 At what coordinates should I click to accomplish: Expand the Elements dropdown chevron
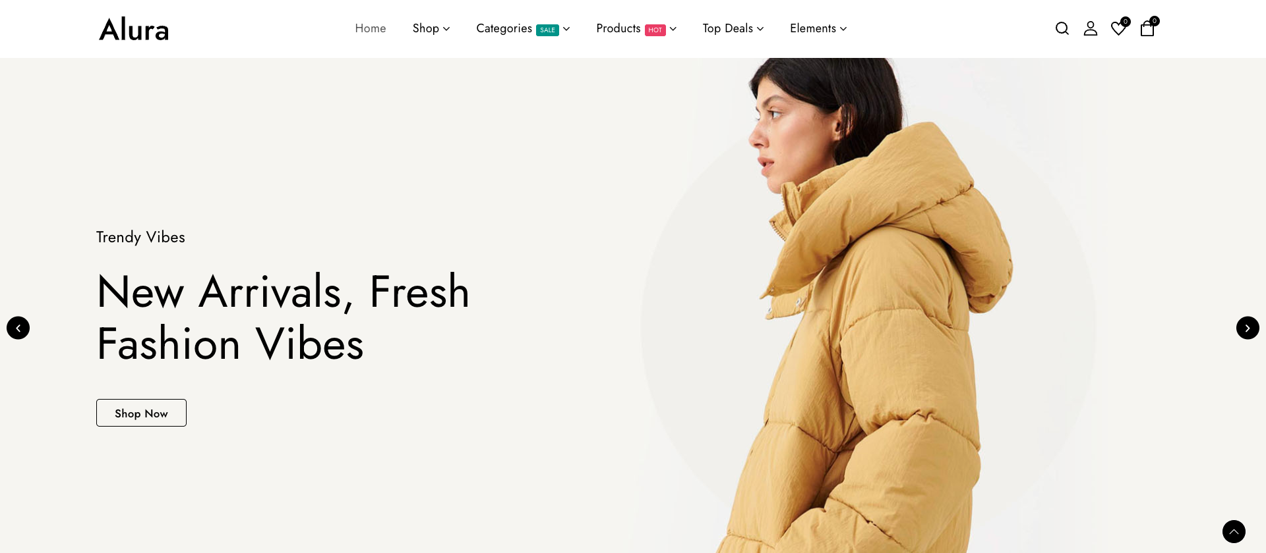point(843,29)
